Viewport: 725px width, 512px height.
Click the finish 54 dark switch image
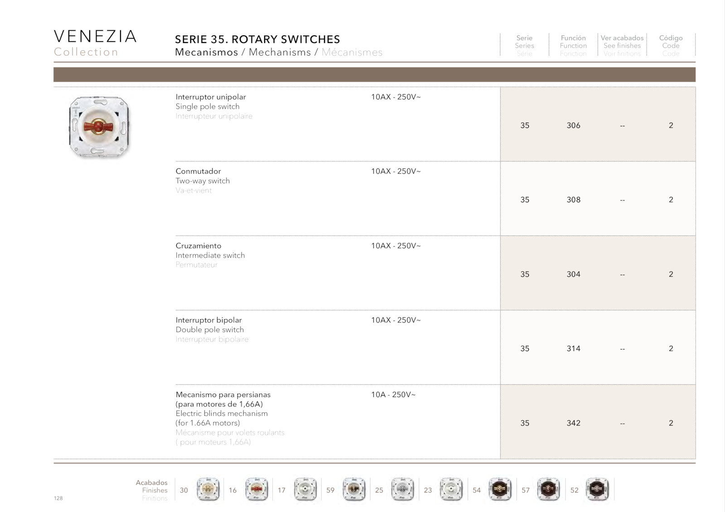[500, 490]
